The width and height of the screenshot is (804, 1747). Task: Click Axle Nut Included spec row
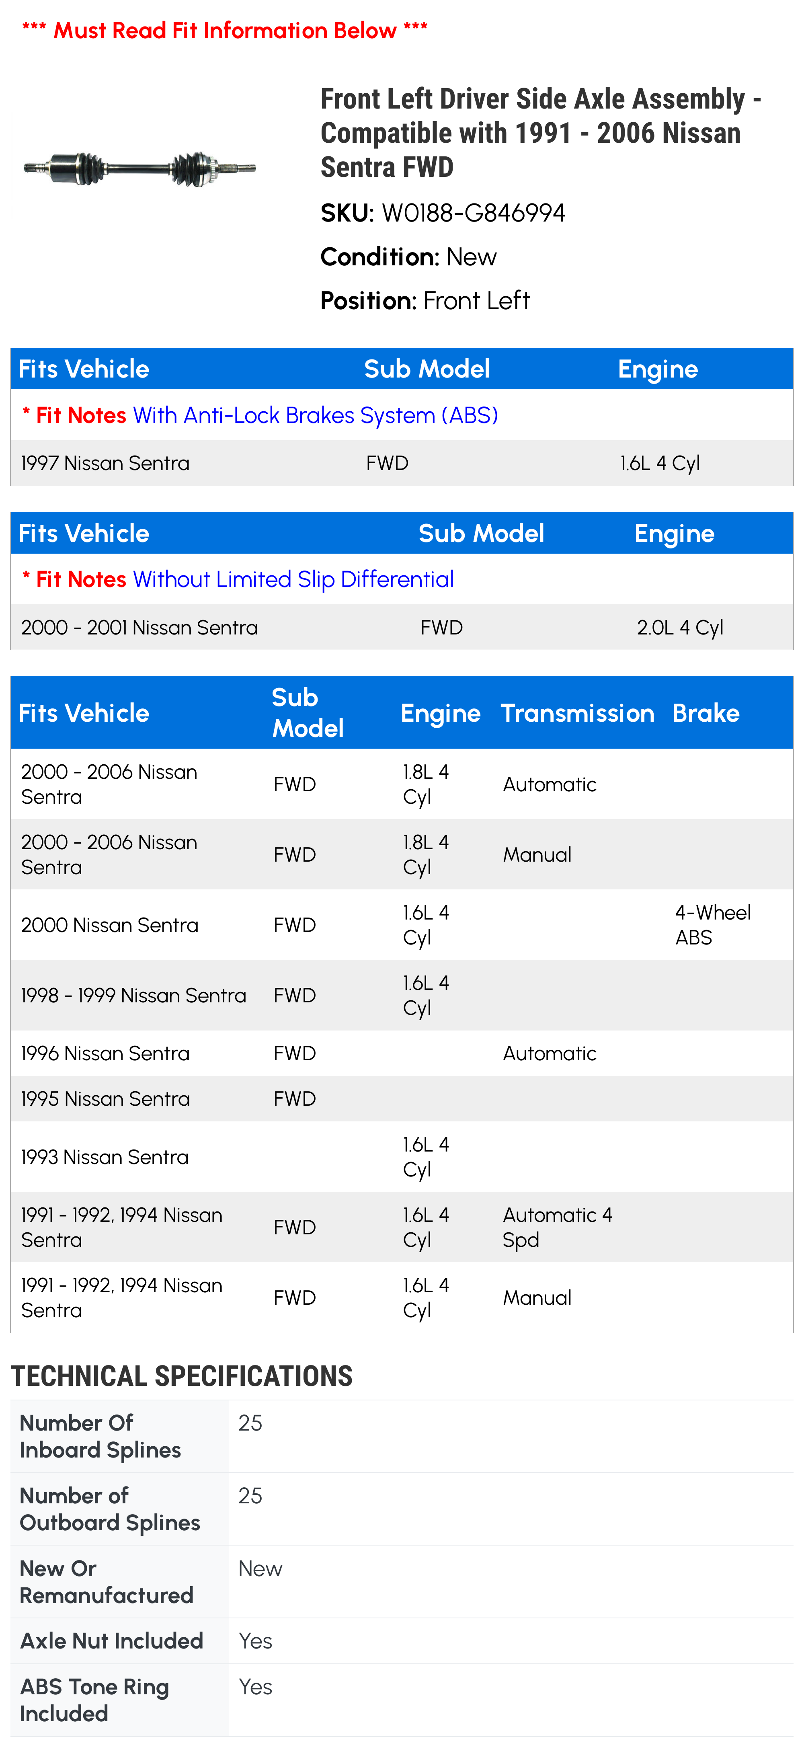pos(402,1641)
